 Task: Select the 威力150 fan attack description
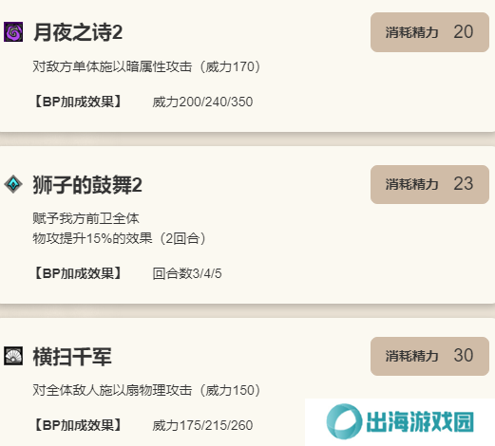tap(146, 390)
